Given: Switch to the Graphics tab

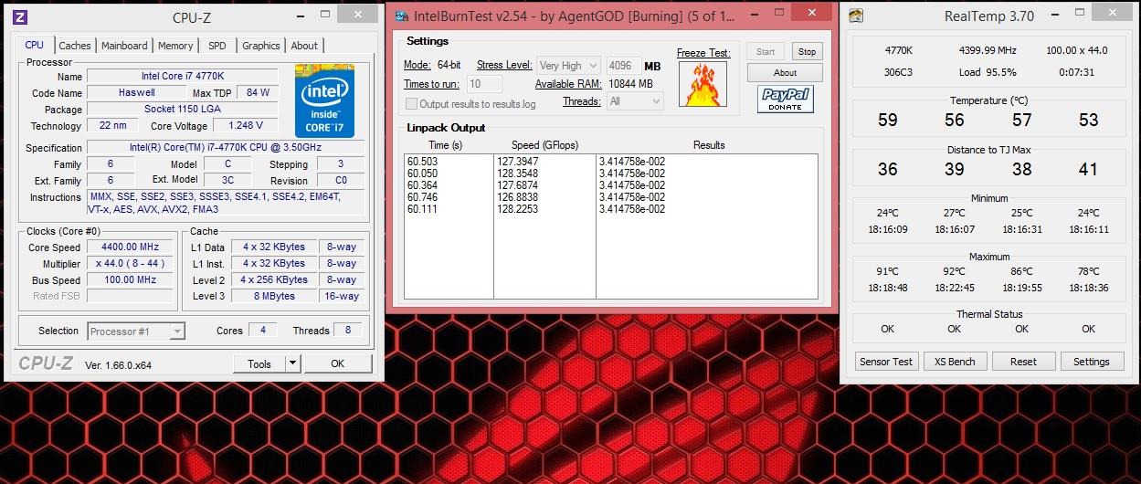Looking at the screenshot, I should click(x=261, y=46).
